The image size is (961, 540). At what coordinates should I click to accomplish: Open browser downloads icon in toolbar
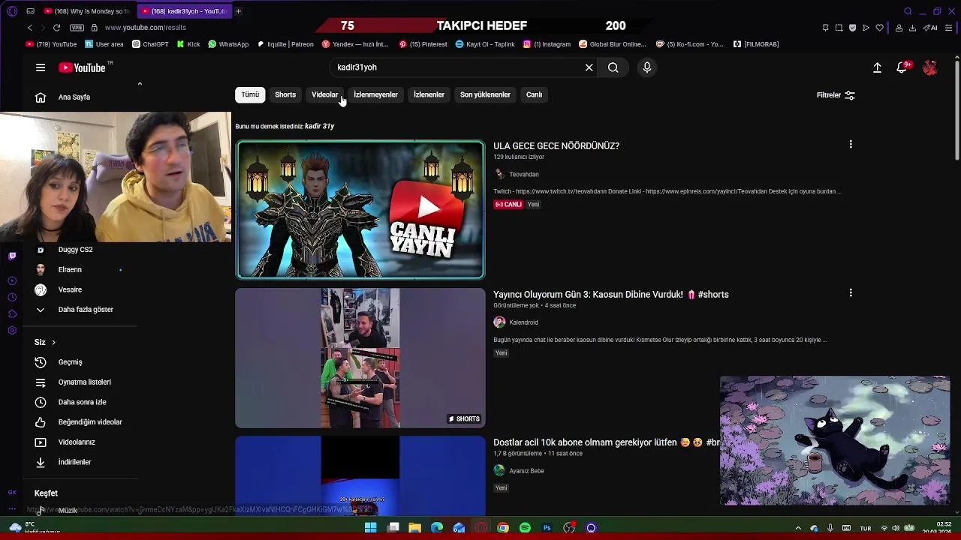(912, 28)
